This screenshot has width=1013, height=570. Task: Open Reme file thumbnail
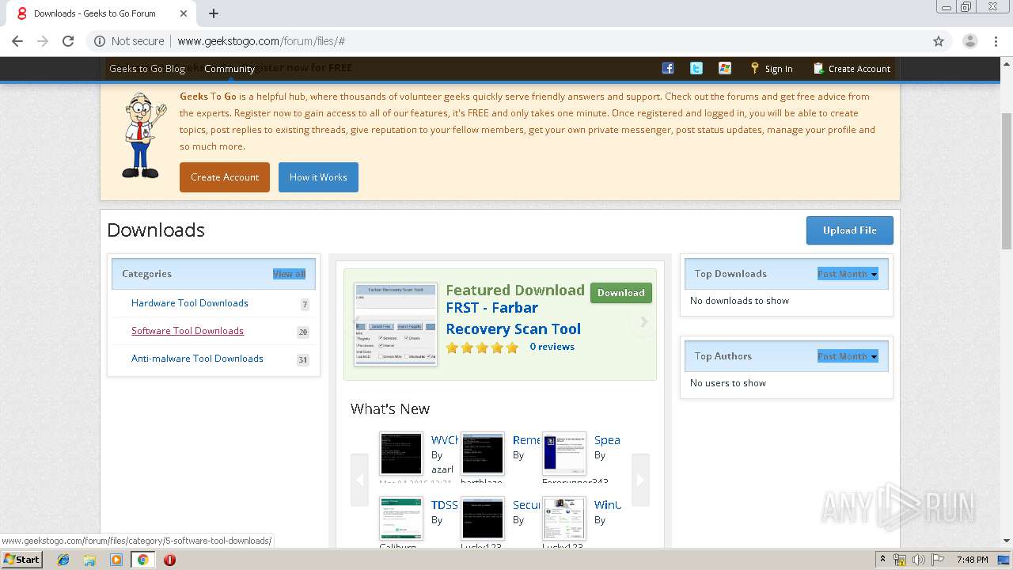click(483, 454)
